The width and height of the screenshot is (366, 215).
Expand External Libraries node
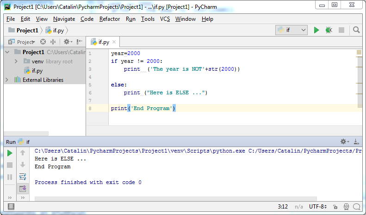pos(7,80)
